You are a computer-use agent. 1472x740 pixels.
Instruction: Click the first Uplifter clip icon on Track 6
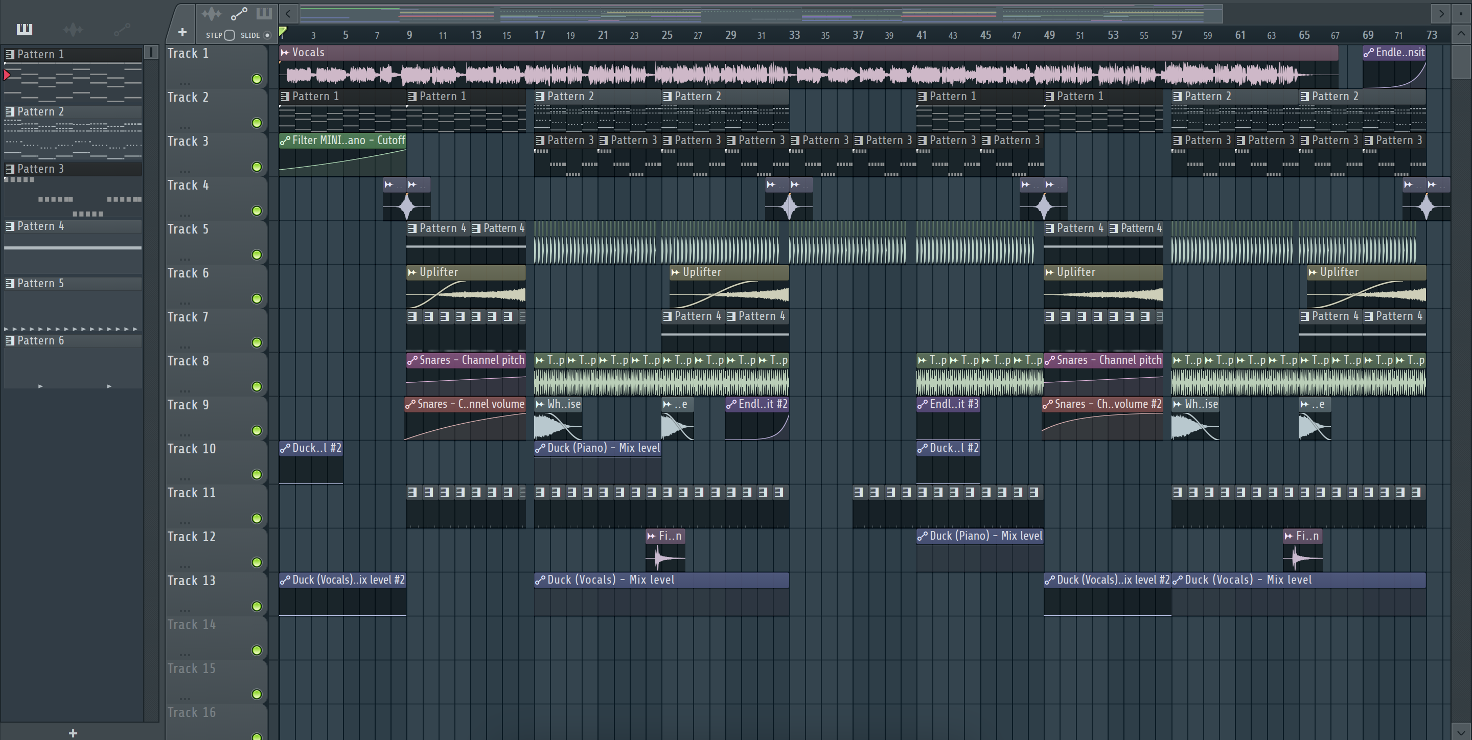click(412, 272)
